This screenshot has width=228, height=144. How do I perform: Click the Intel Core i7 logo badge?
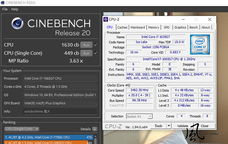click(x=200, y=44)
